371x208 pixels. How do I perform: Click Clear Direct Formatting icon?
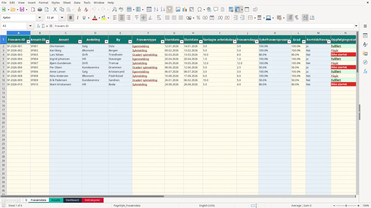click(86, 10)
